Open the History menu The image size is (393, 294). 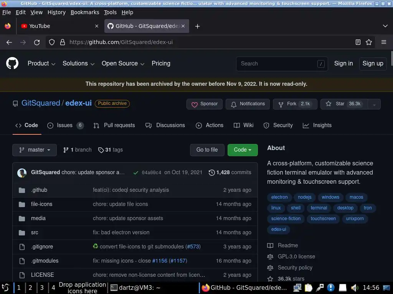57,12
